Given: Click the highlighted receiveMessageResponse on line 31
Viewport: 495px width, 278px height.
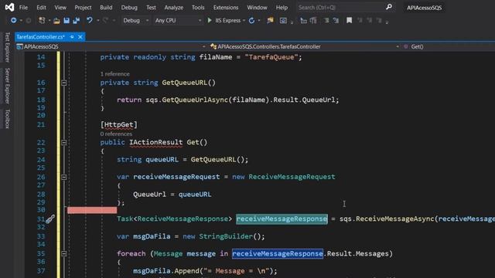Looking at the screenshot, I should pos(282,219).
